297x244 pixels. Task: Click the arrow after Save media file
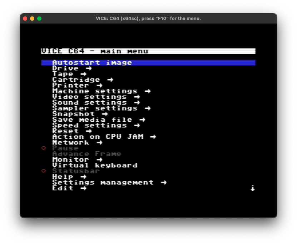pyautogui.click(x=142, y=120)
